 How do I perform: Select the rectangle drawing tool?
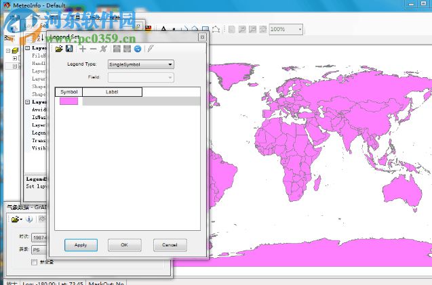(205, 29)
